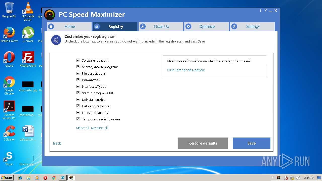Click the volume speaker tray icon

click(x=298, y=178)
